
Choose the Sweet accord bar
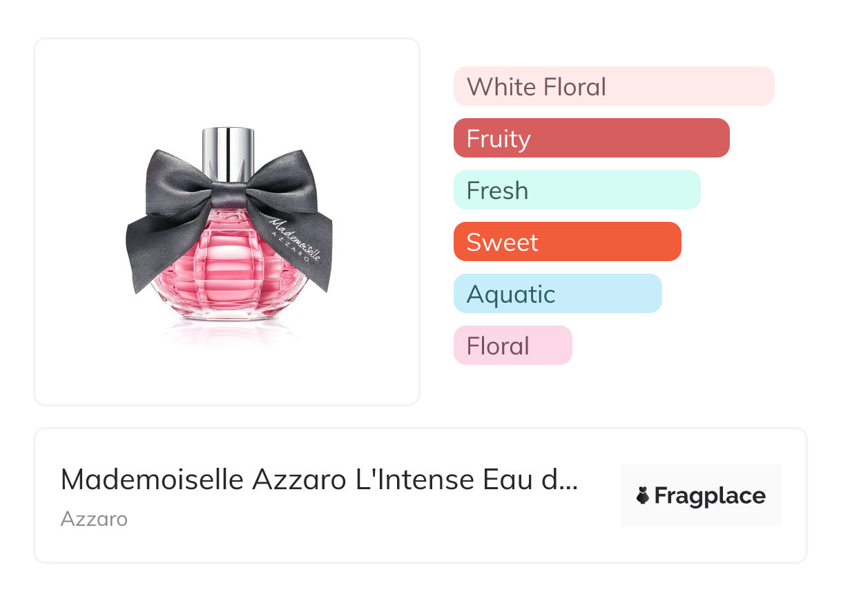[567, 242]
